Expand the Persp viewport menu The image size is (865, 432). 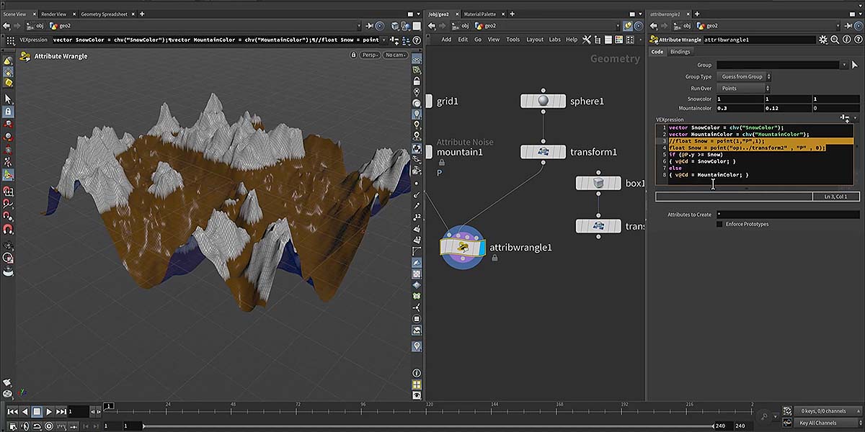pyautogui.click(x=371, y=55)
